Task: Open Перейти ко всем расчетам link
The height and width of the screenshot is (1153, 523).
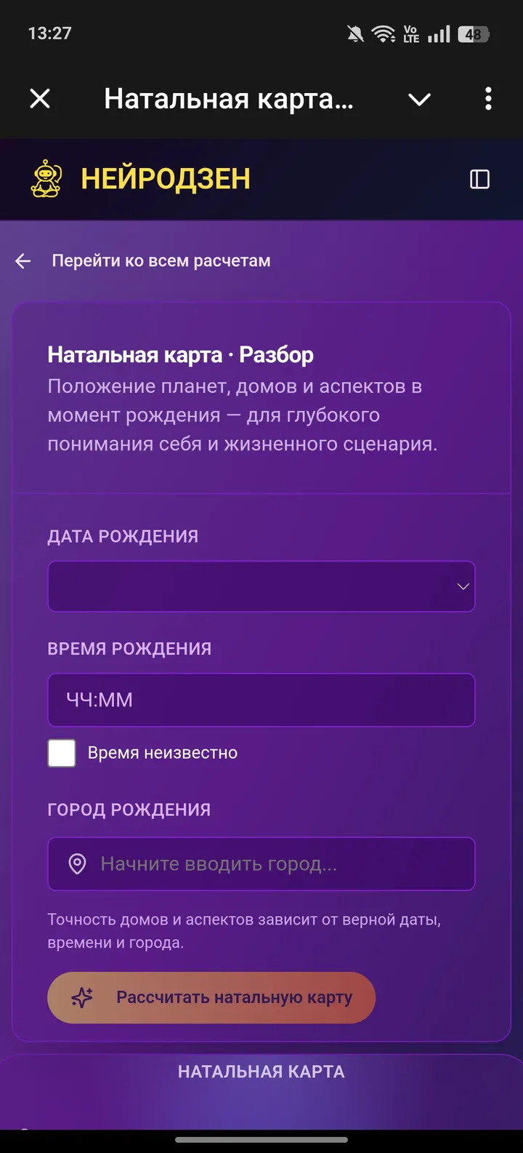Action: 161,260
